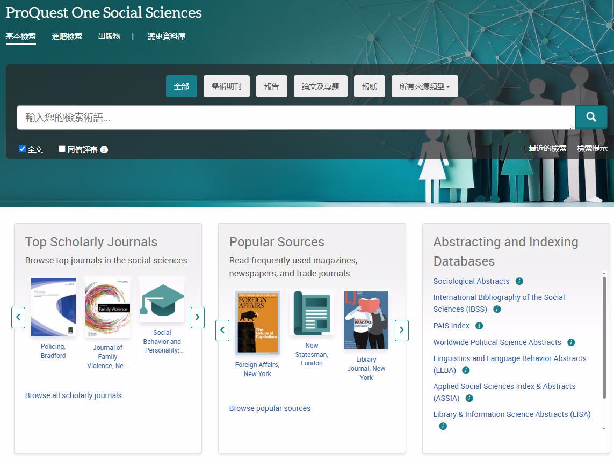Click info icon beside Worldwide Political Science Abstracts
The height and width of the screenshot is (462, 614).
coord(571,342)
